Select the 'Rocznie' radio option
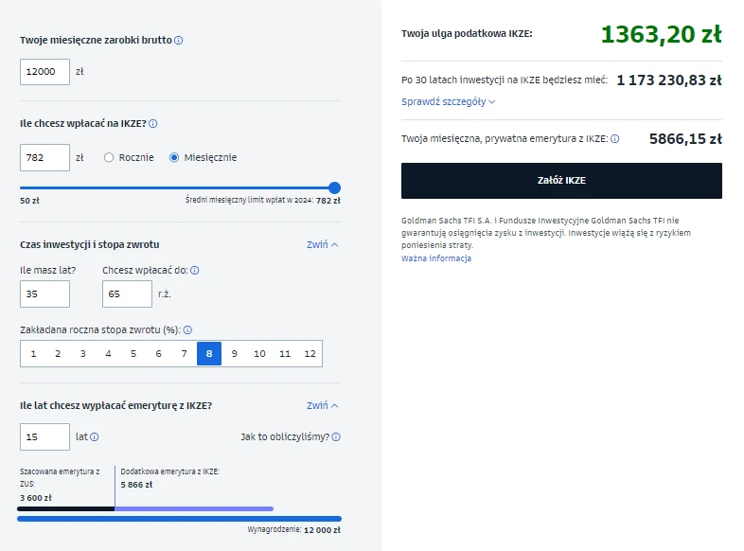This screenshot has height=551, width=744. point(109,157)
